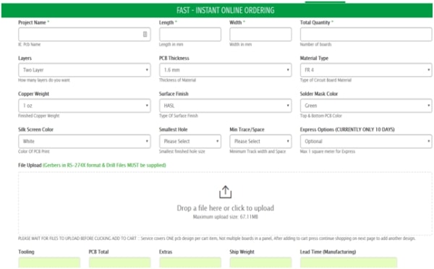434x269 pixels.
Task: Click the 'How many layers do you want' hint
Action: pyautogui.click(x=44, y=80)
